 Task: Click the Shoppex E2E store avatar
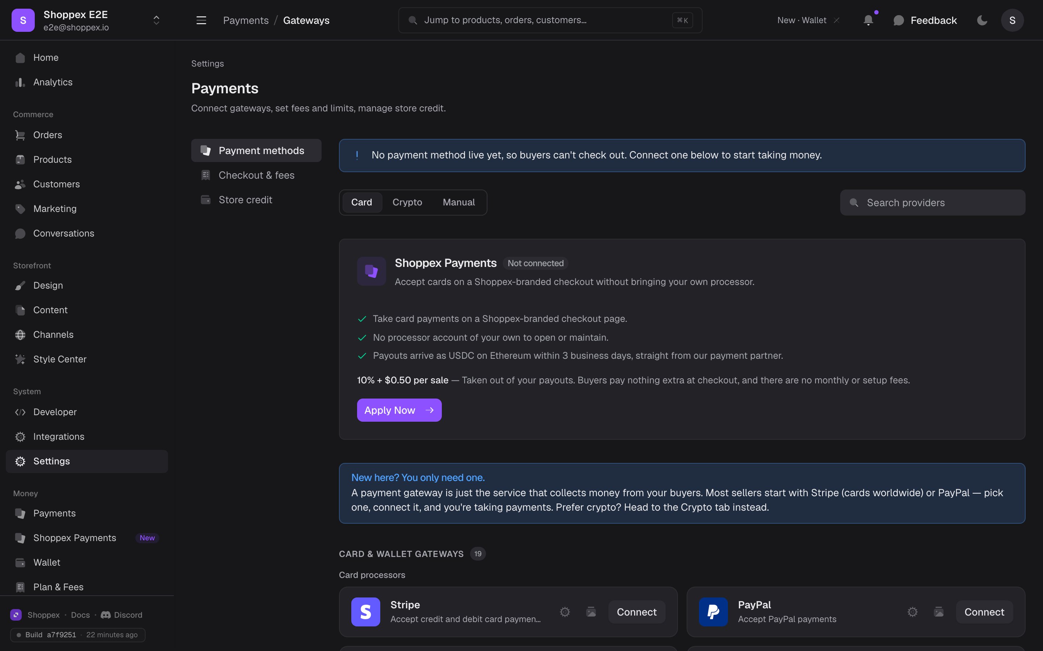(23, 20)
